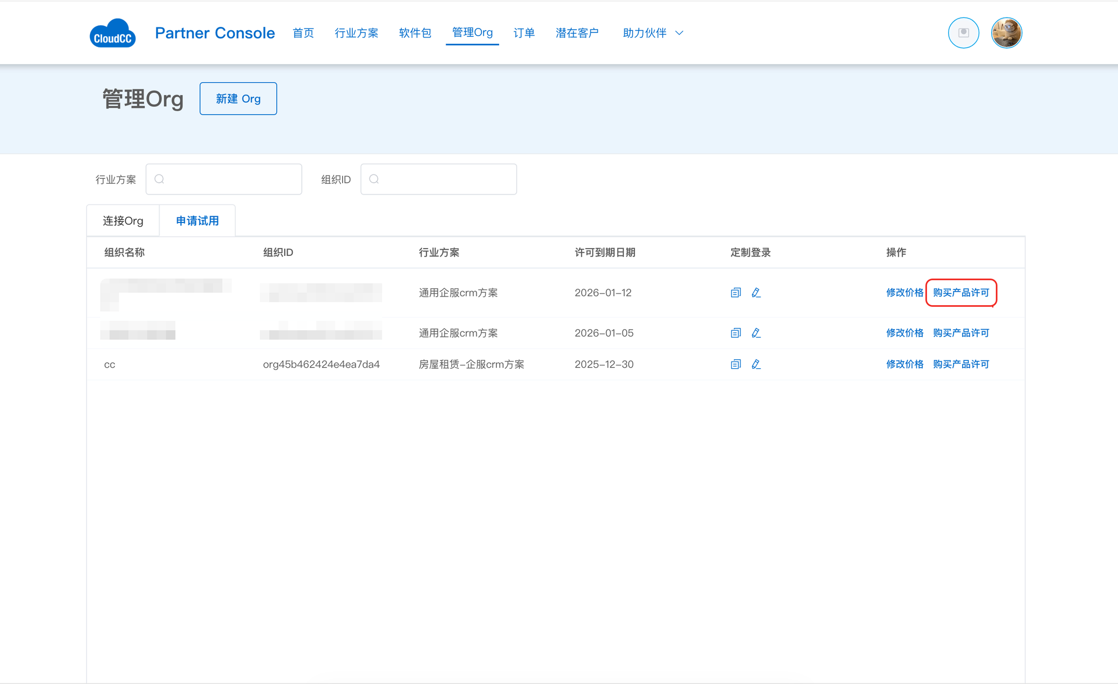This screenshot has width=1118, height=684.
Task: Switch to the 连接Org tab
Action: coord(123,221)
